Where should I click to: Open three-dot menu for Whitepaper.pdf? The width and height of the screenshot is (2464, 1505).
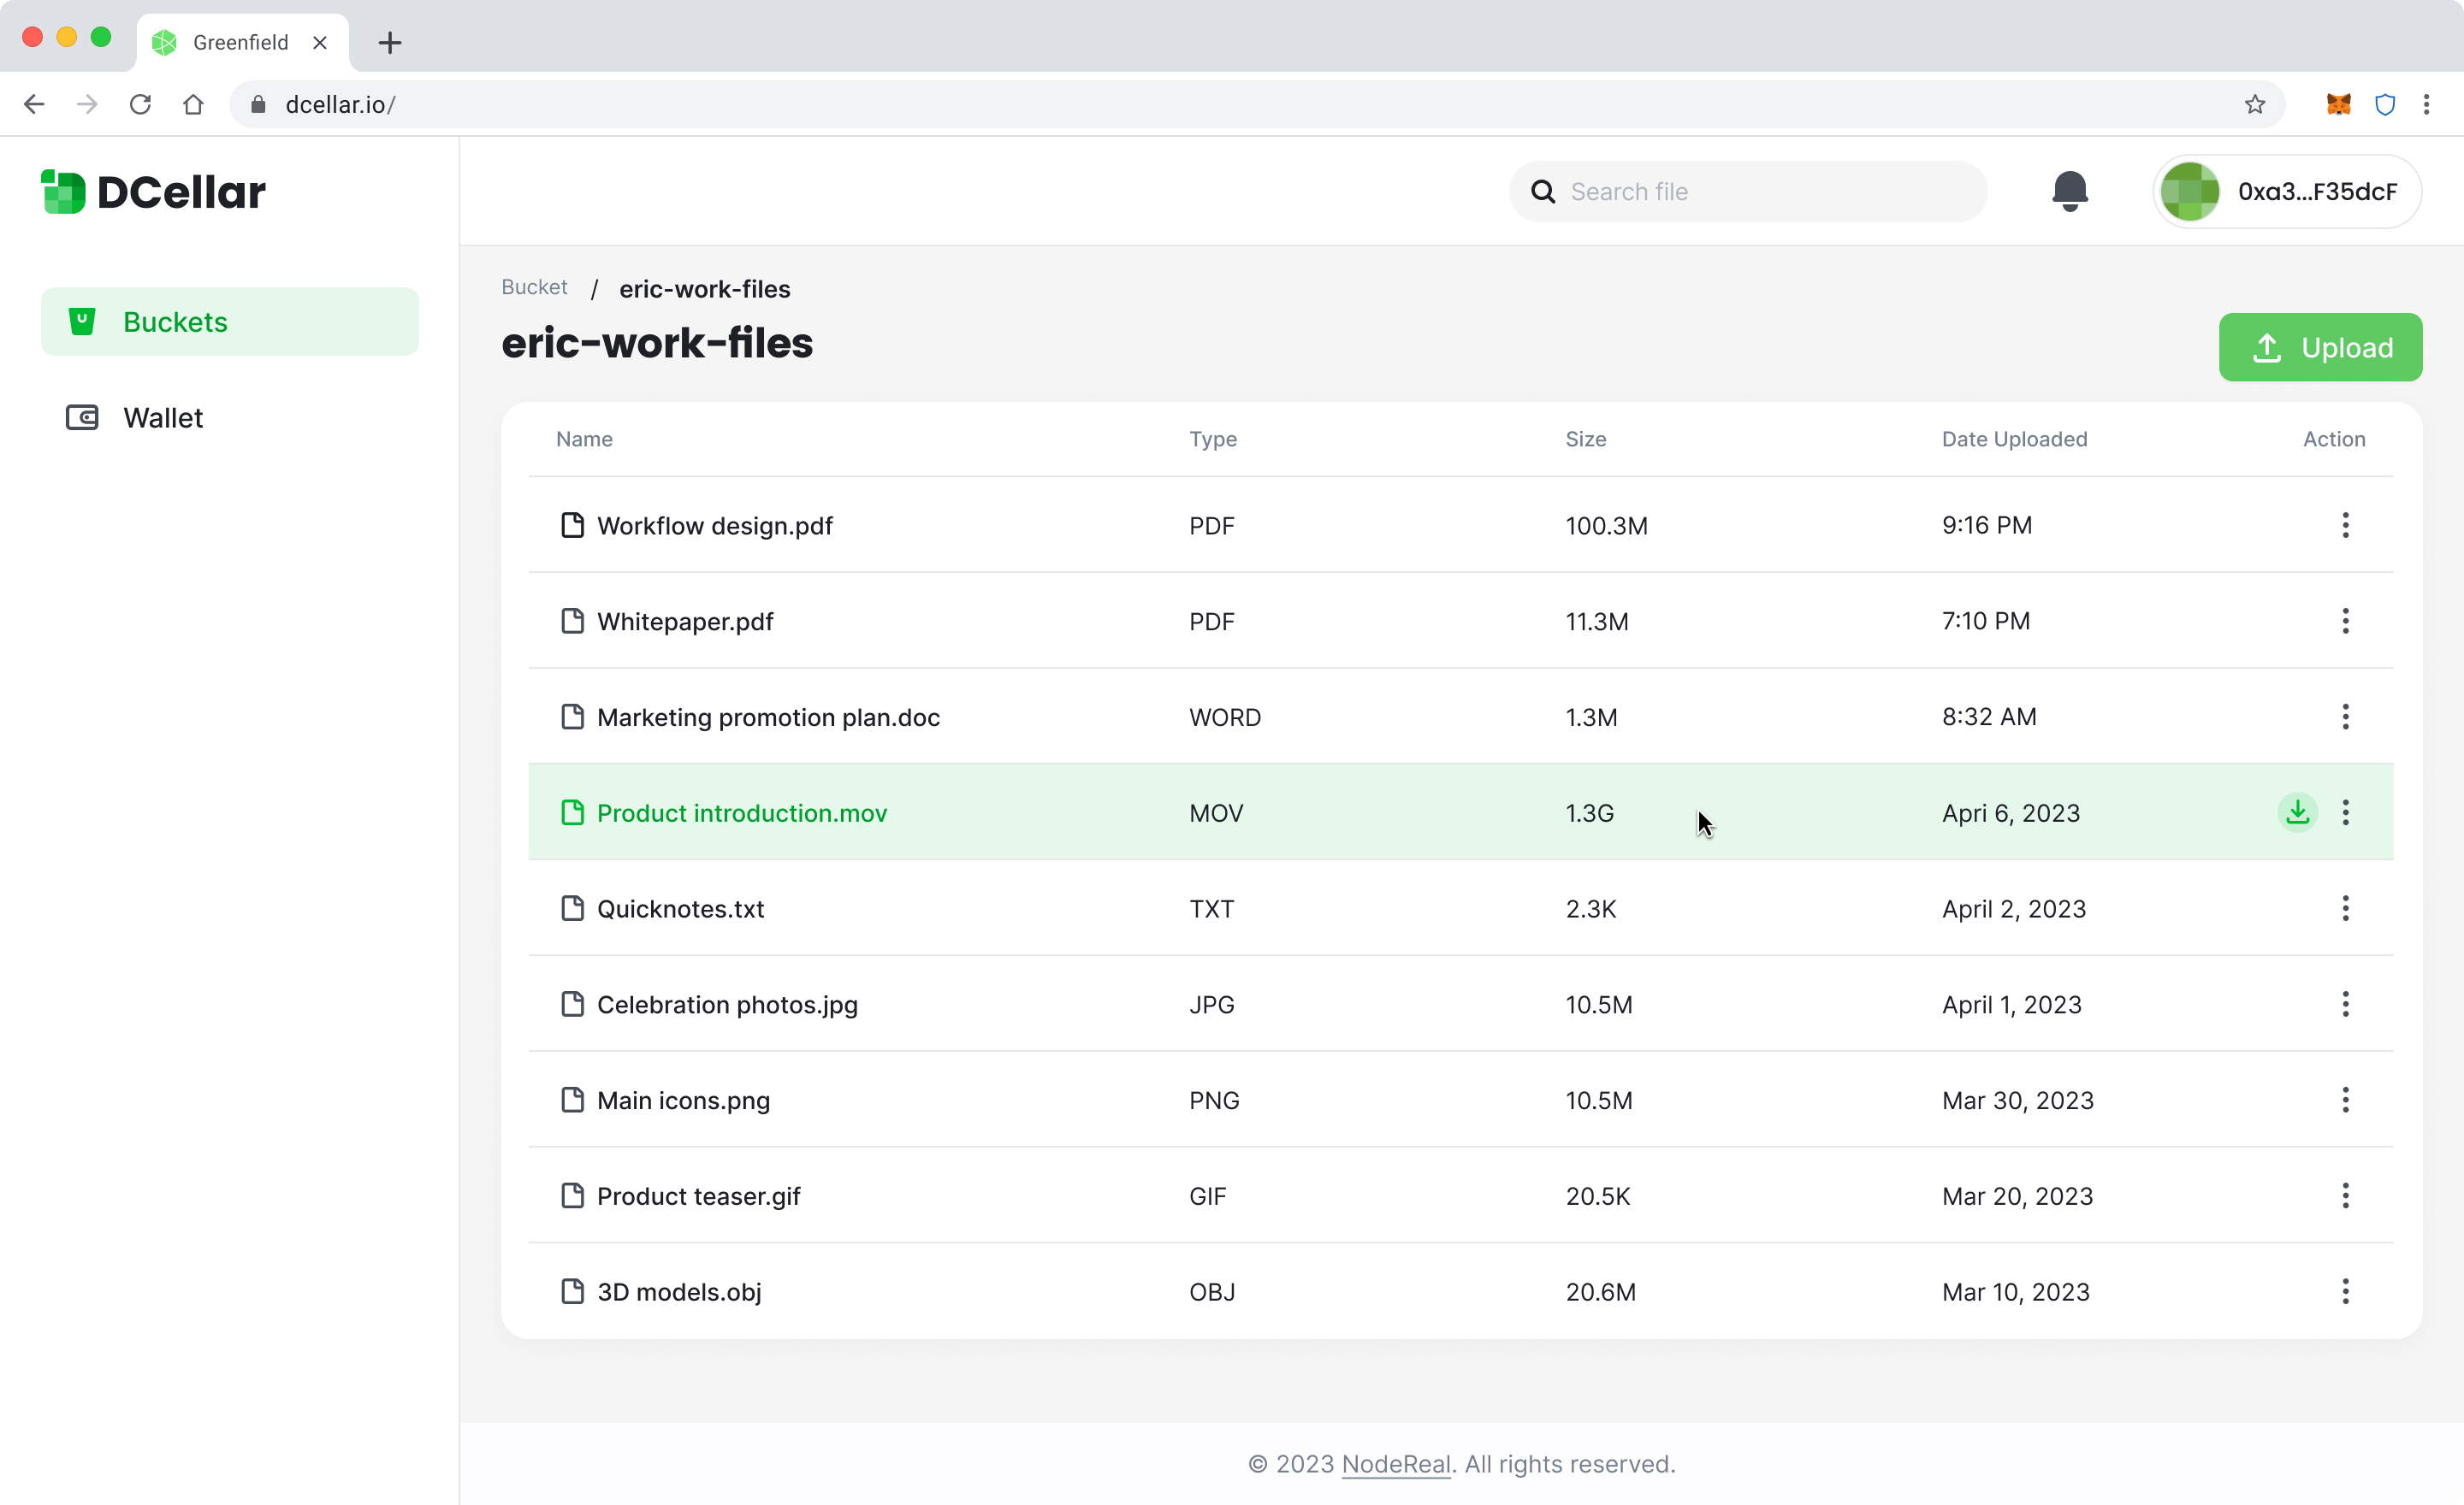click(x=2345, y=621)
